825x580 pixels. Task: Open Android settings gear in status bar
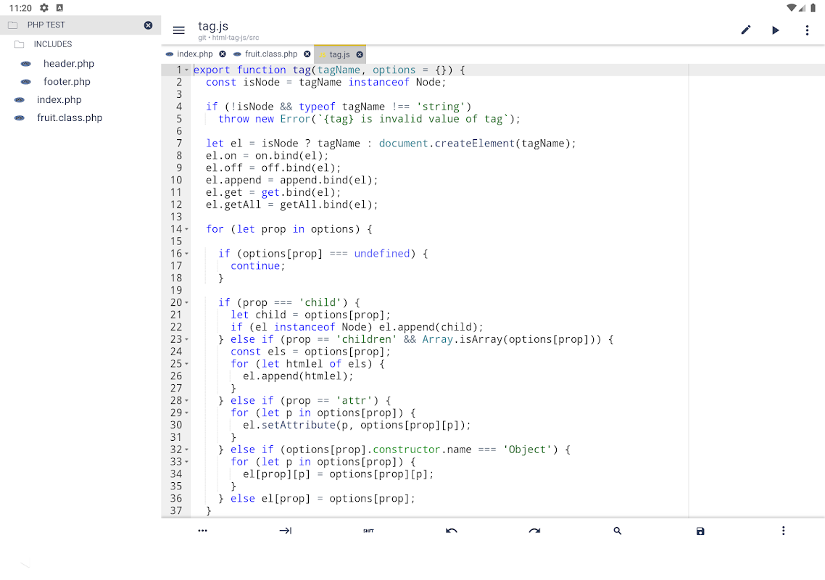[x=44, y=8]
